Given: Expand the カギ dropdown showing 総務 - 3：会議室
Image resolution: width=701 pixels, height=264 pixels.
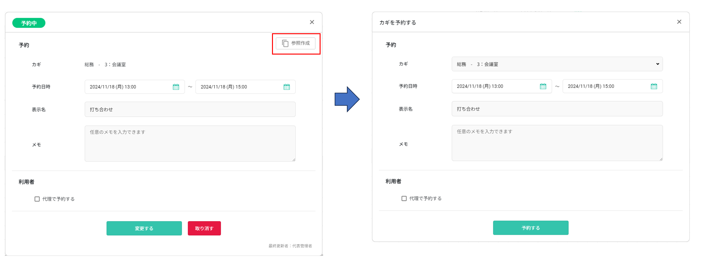Looking at the screenshot, I should point(557,64).
